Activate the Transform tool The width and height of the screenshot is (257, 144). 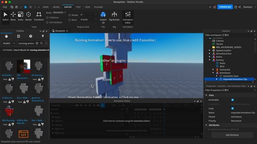point(39,16)
